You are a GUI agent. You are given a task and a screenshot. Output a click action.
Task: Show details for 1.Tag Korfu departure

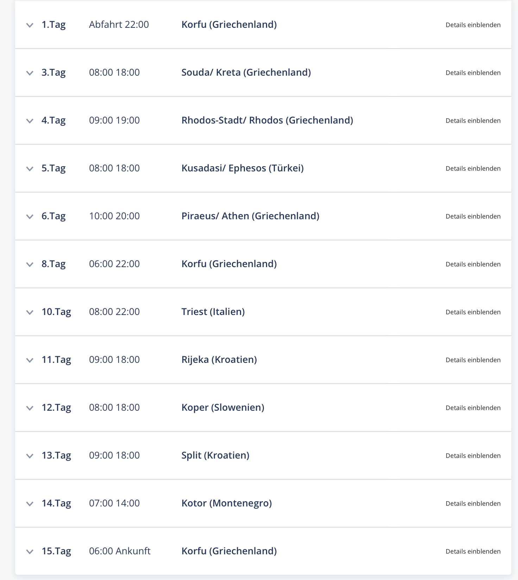(x=473, y=25)
